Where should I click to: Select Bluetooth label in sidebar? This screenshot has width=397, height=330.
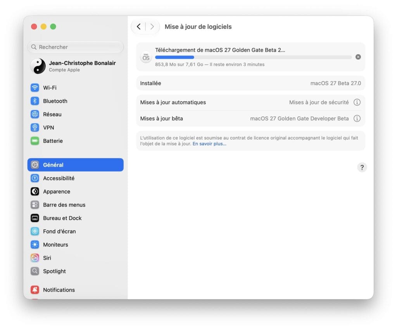pos(55,101)
